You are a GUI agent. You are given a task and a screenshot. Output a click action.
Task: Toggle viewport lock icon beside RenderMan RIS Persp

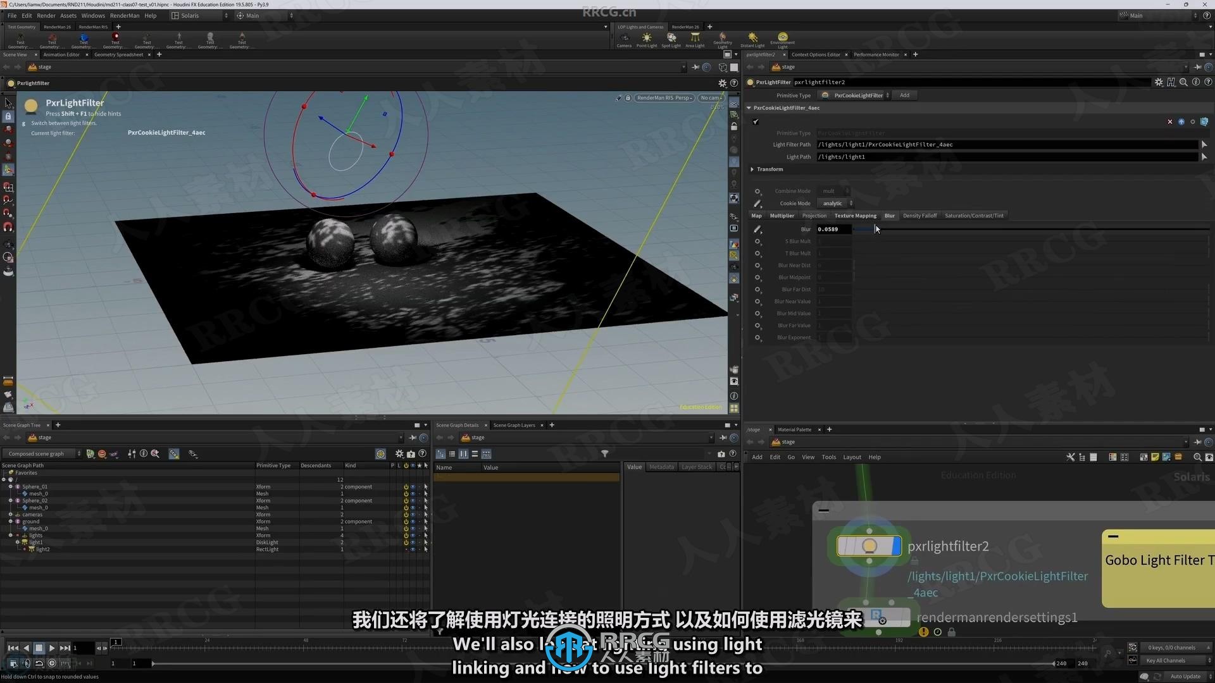click(628, 98)
